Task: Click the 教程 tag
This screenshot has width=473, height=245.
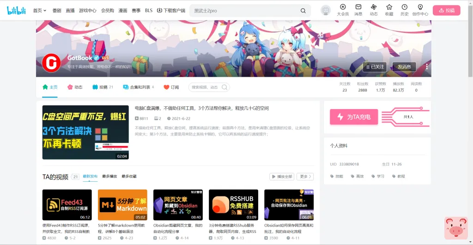Action: [399, 176]
